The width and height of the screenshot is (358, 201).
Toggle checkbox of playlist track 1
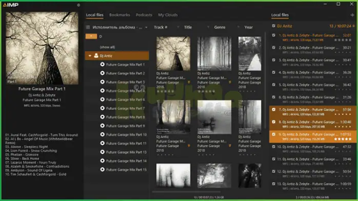(273, 35)
